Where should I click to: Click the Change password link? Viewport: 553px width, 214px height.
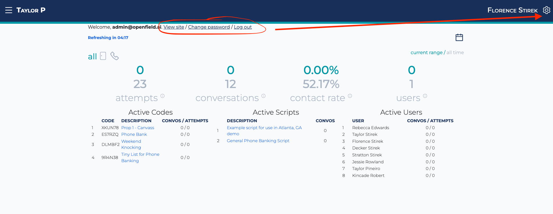pos(209,27)
